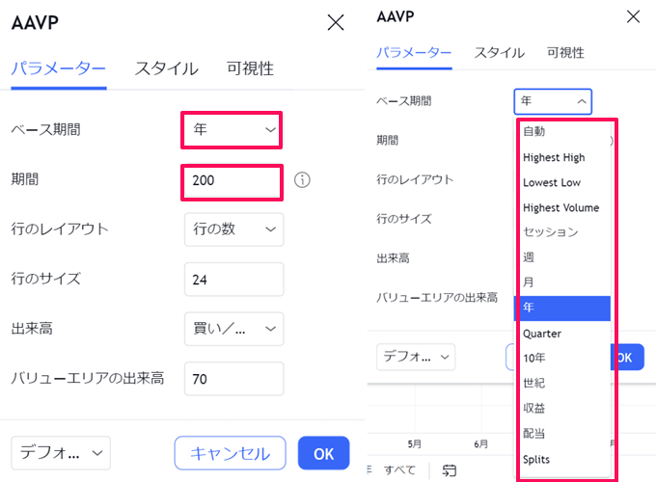Switch to 可視性 tab in right dialog

(x=565, y=53)
